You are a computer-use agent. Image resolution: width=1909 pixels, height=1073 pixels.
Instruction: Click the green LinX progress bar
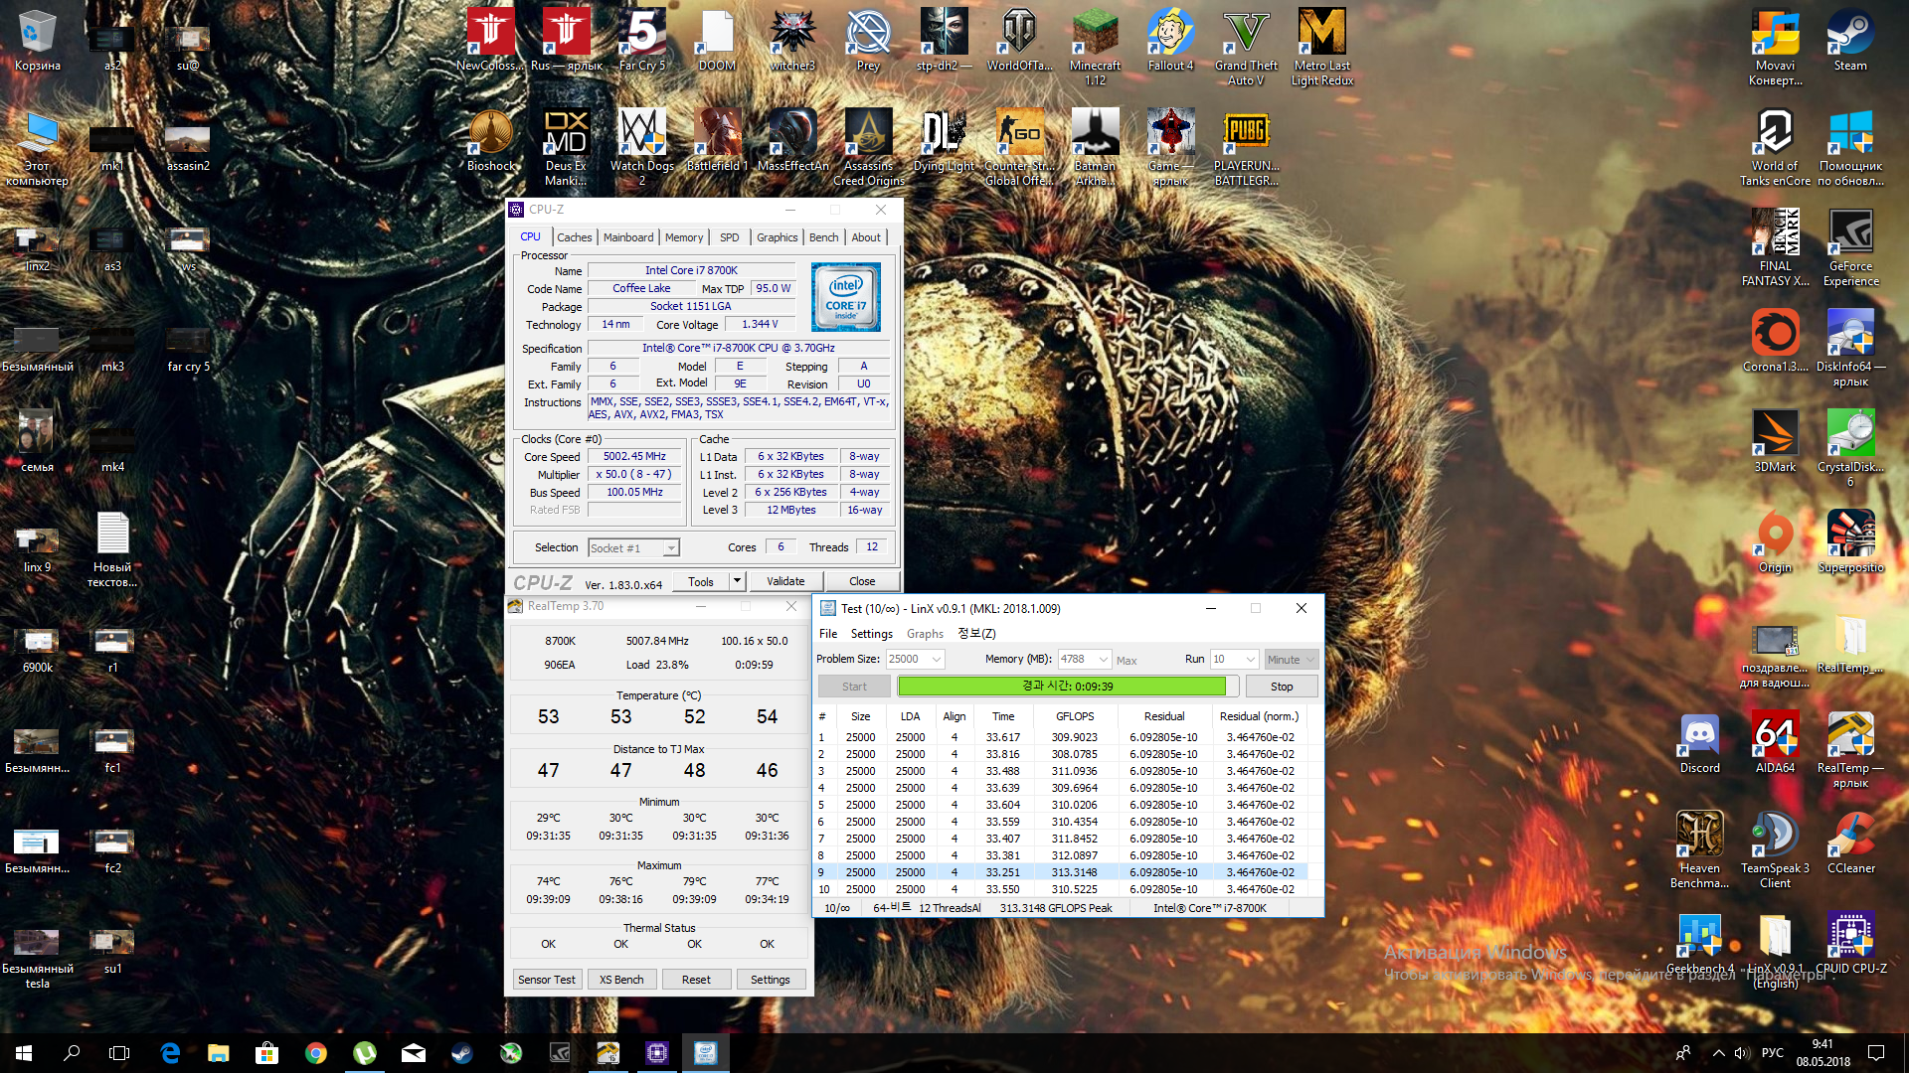coord(1062,687)
